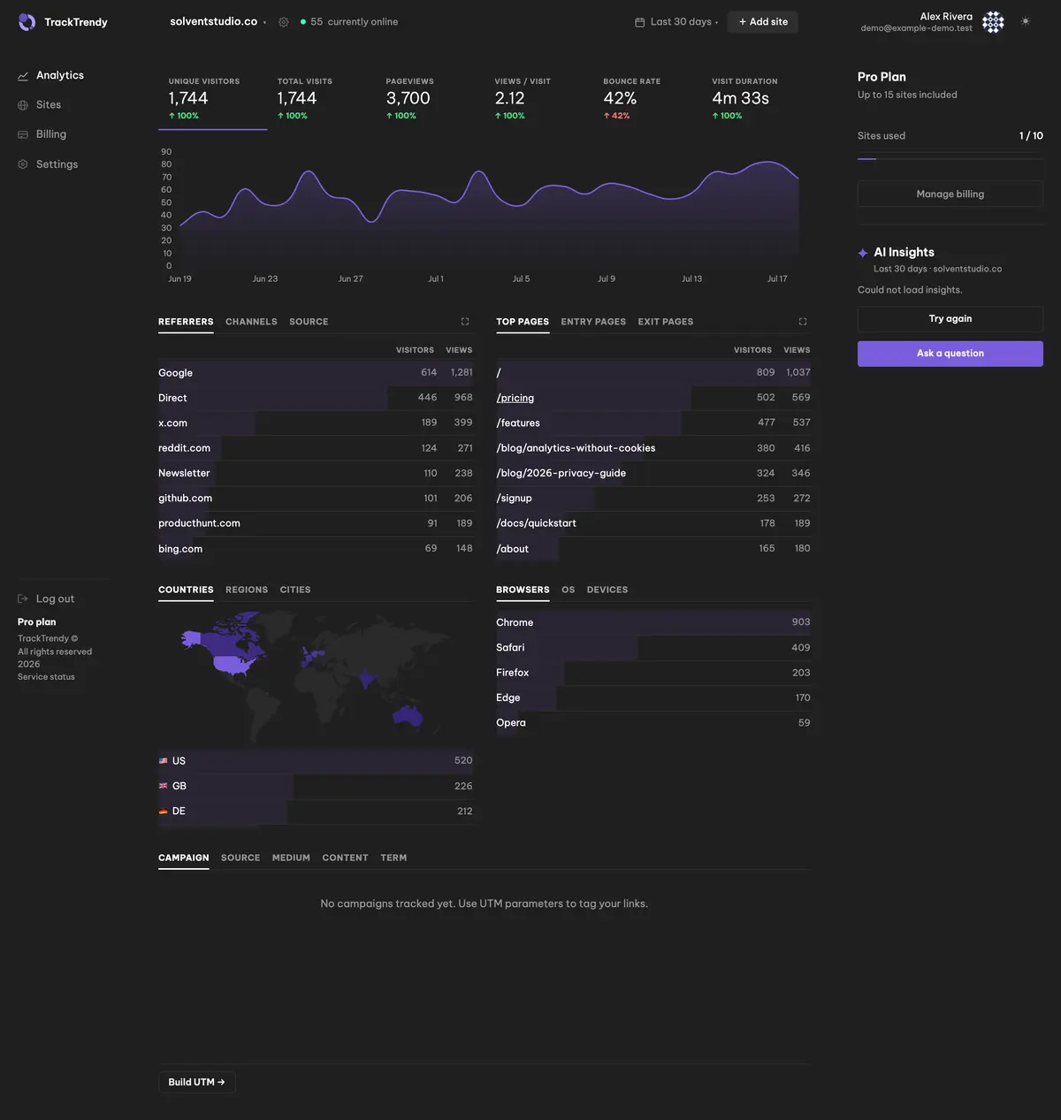This screenshot has height=1120, width=1061.
Task: Click Alex Rivera's avatar icon
Action: (993, 22)
